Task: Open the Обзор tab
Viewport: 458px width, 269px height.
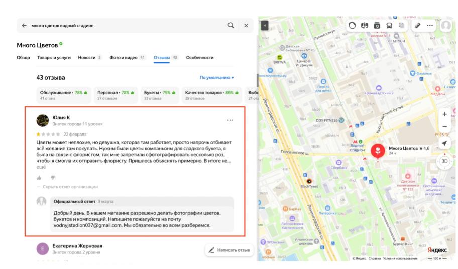Action: [23, 58]
